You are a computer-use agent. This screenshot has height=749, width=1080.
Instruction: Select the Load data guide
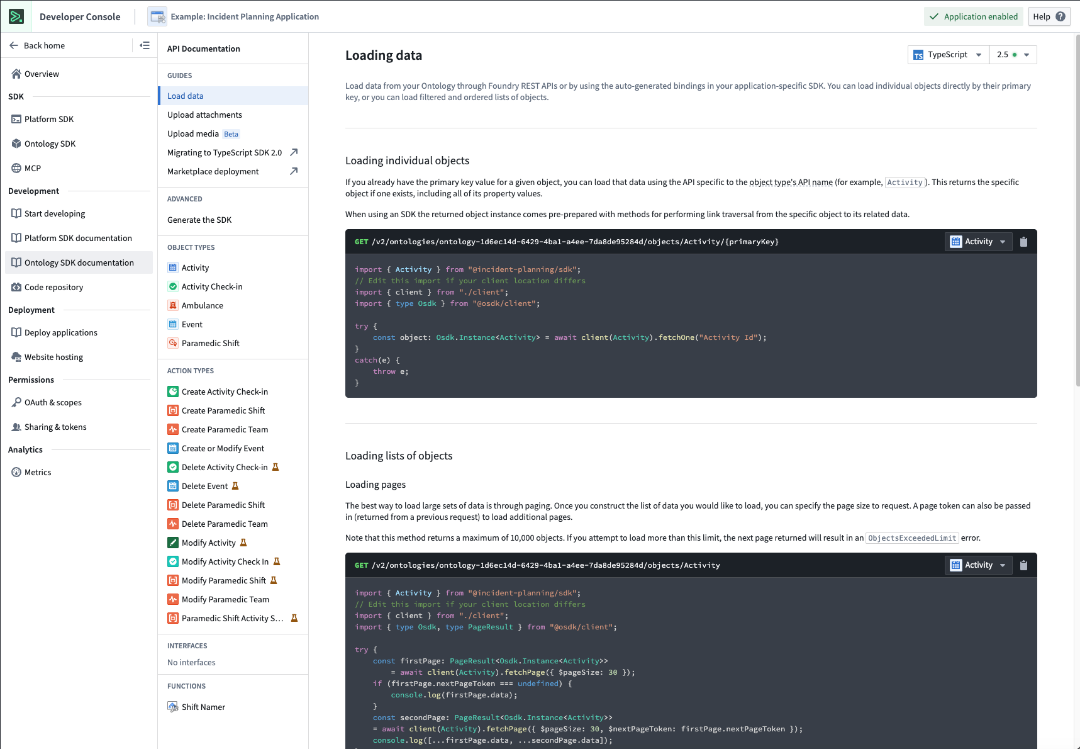tap(233, 96)
